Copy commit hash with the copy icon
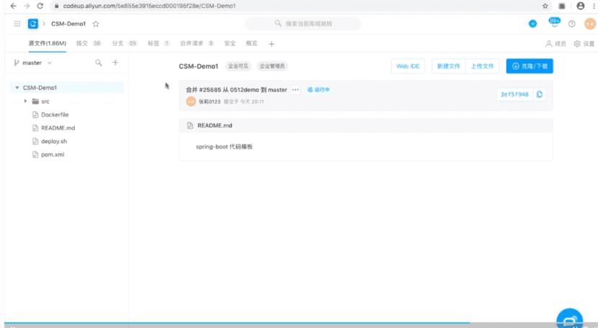The image size is (598, 328). pos(539,94)
